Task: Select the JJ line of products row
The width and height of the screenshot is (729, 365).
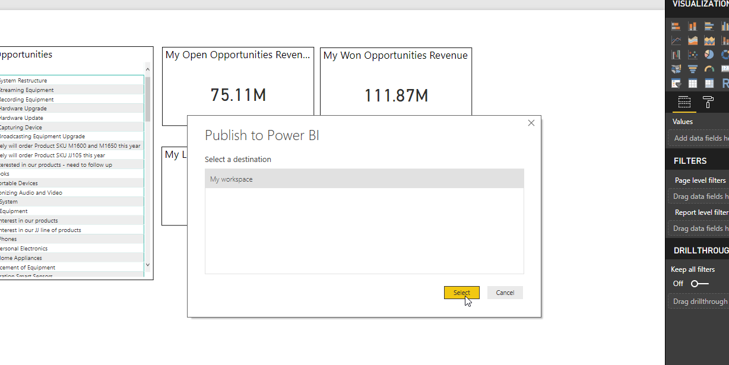Action: pos(72,230)
